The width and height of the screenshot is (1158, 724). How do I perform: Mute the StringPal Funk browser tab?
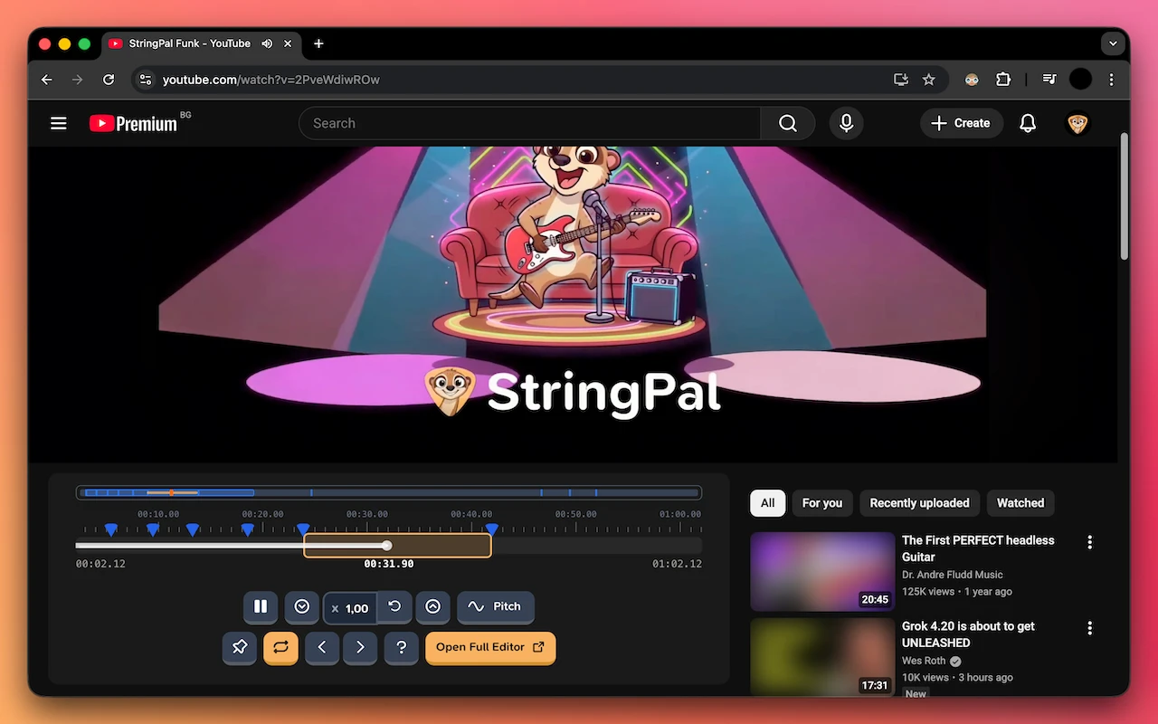pyautogui.click(x=267, y=43)
